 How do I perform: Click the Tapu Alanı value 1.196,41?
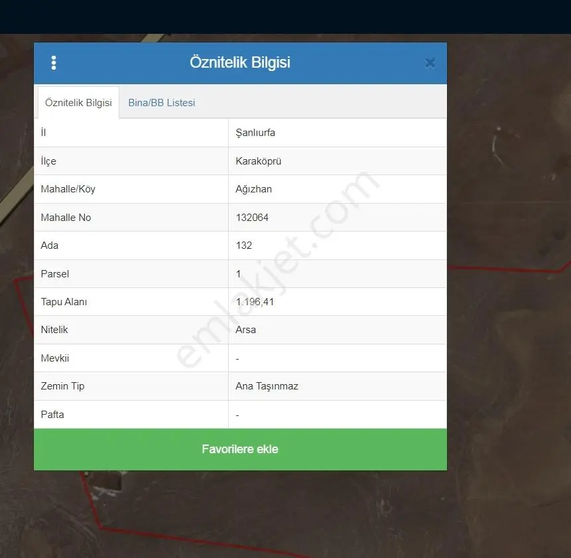[x=255, y=302]
